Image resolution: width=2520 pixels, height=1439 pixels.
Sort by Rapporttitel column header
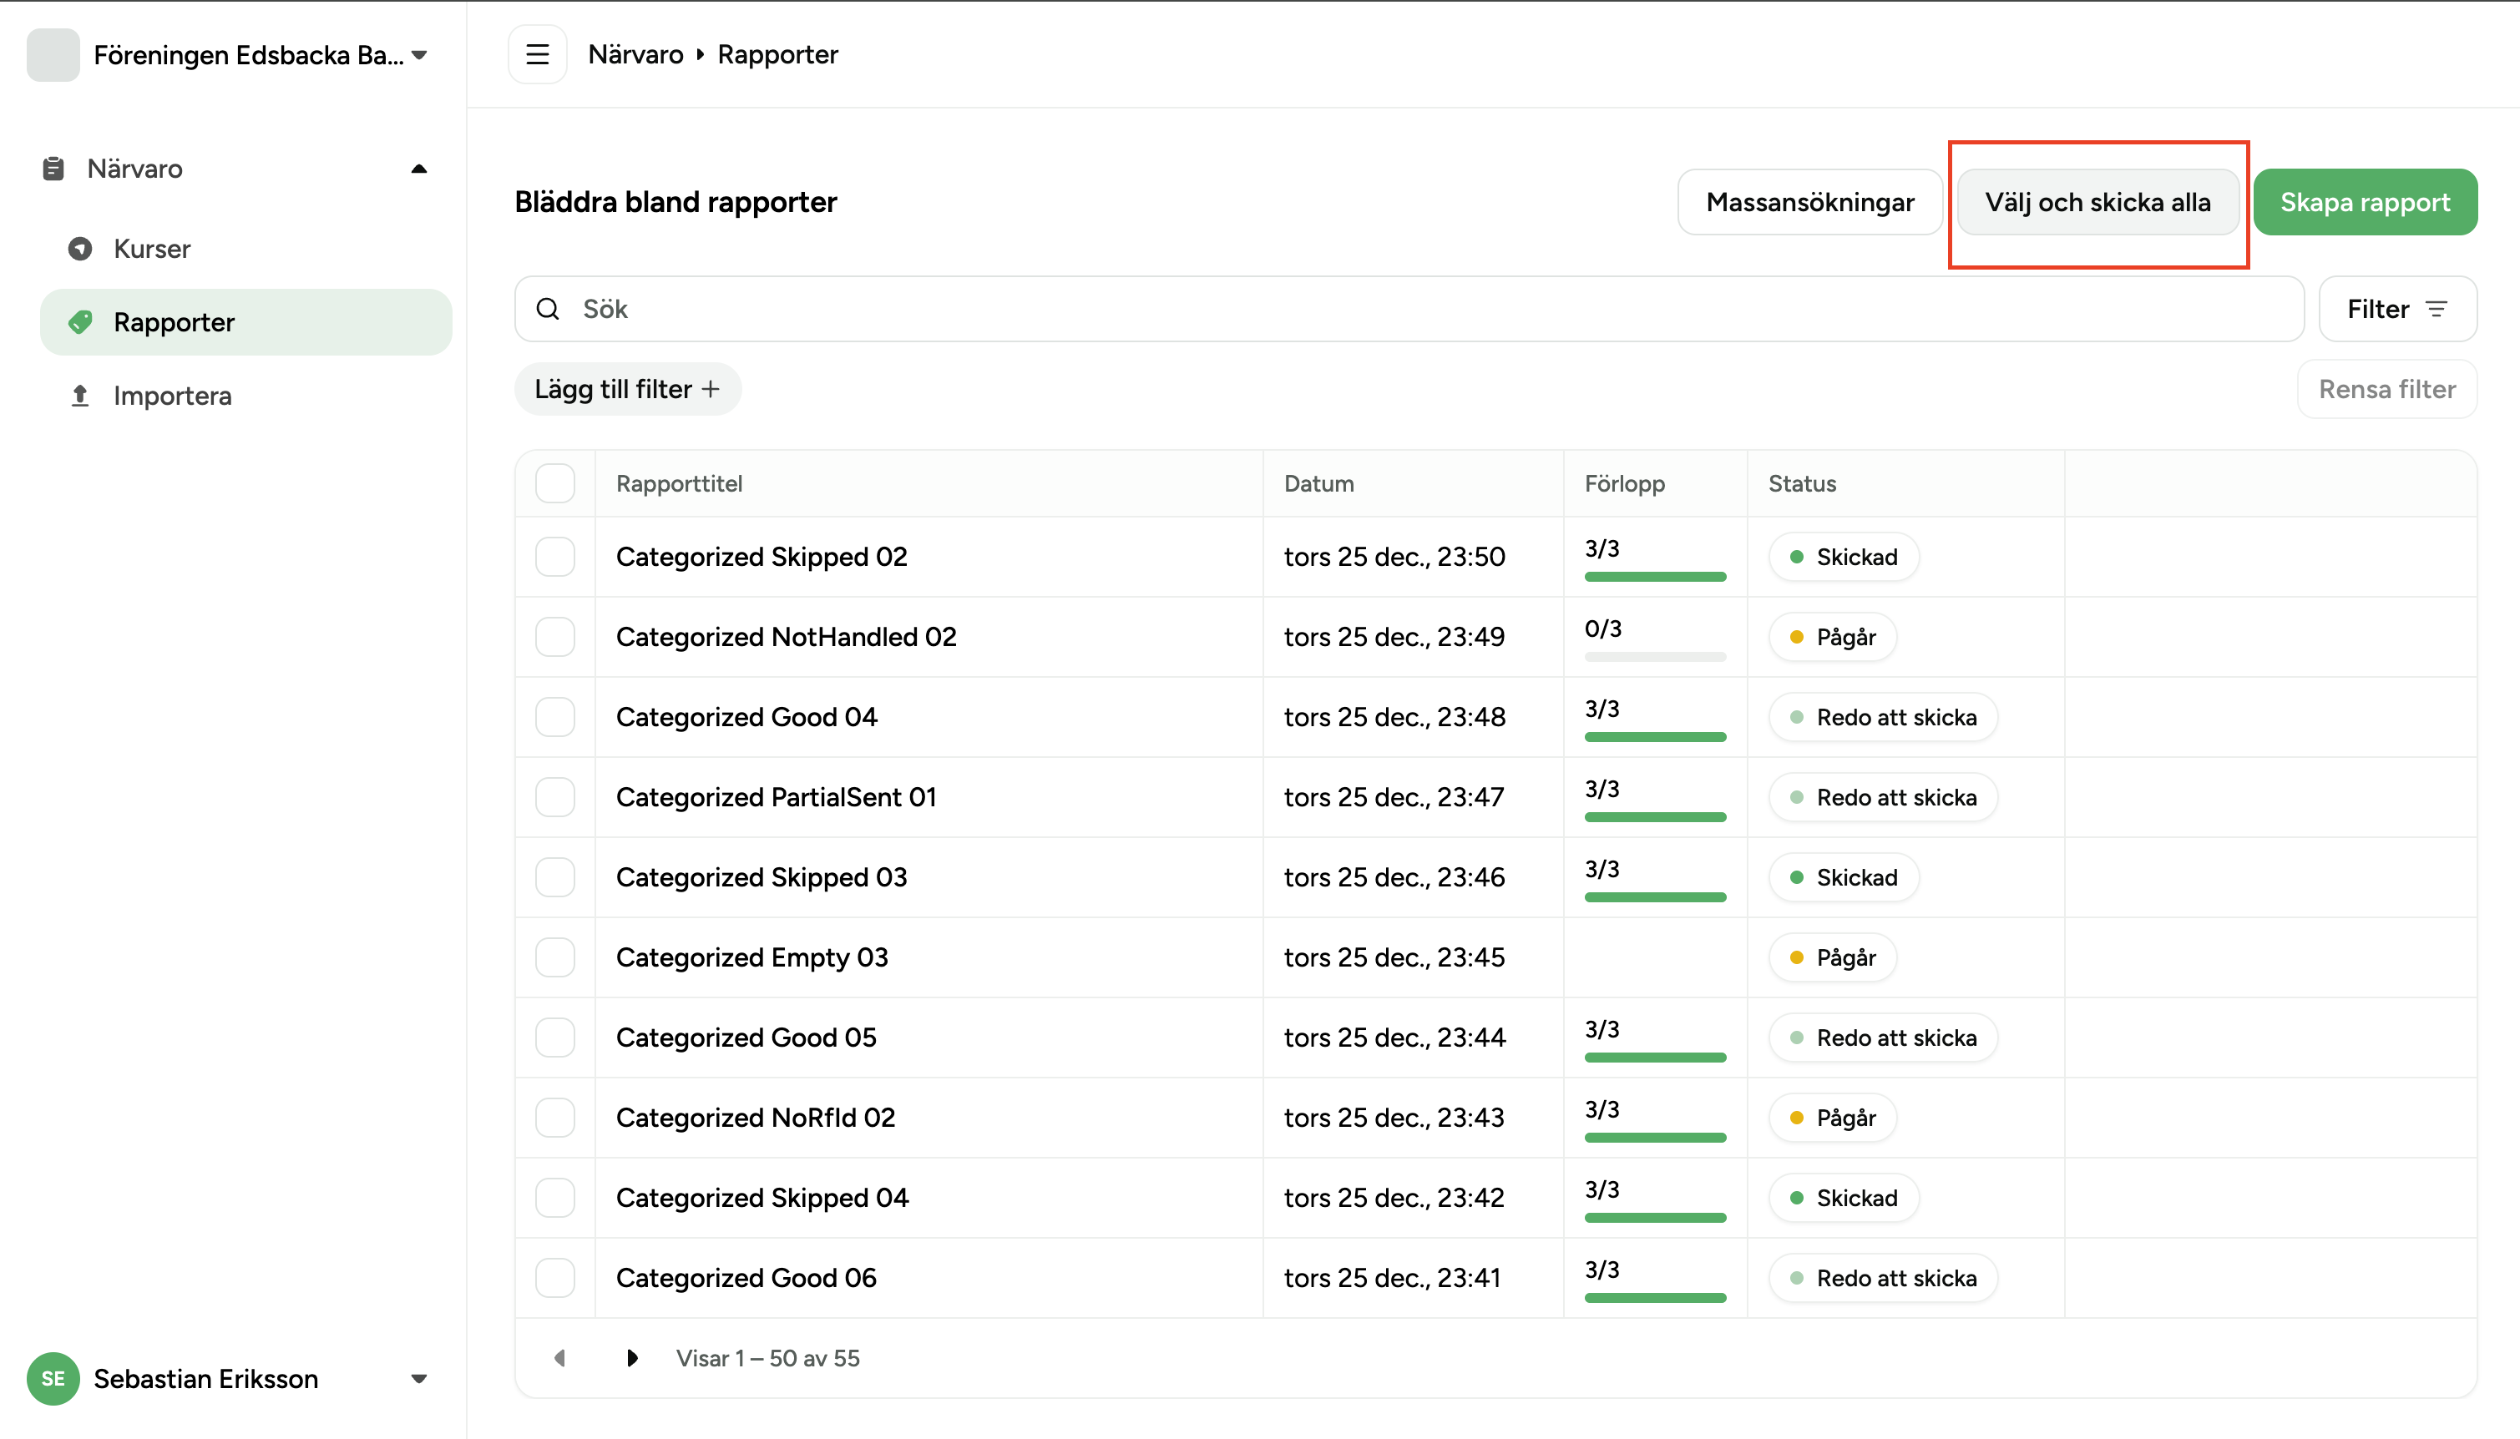point(679,483)
